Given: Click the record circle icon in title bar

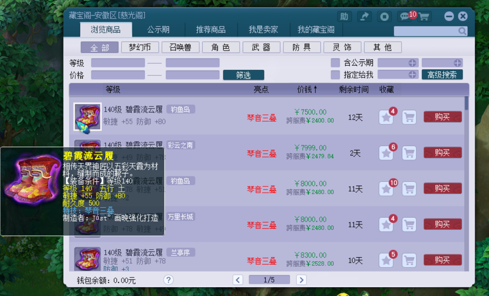Looking at the screenshot, I should tap(384, 16).
